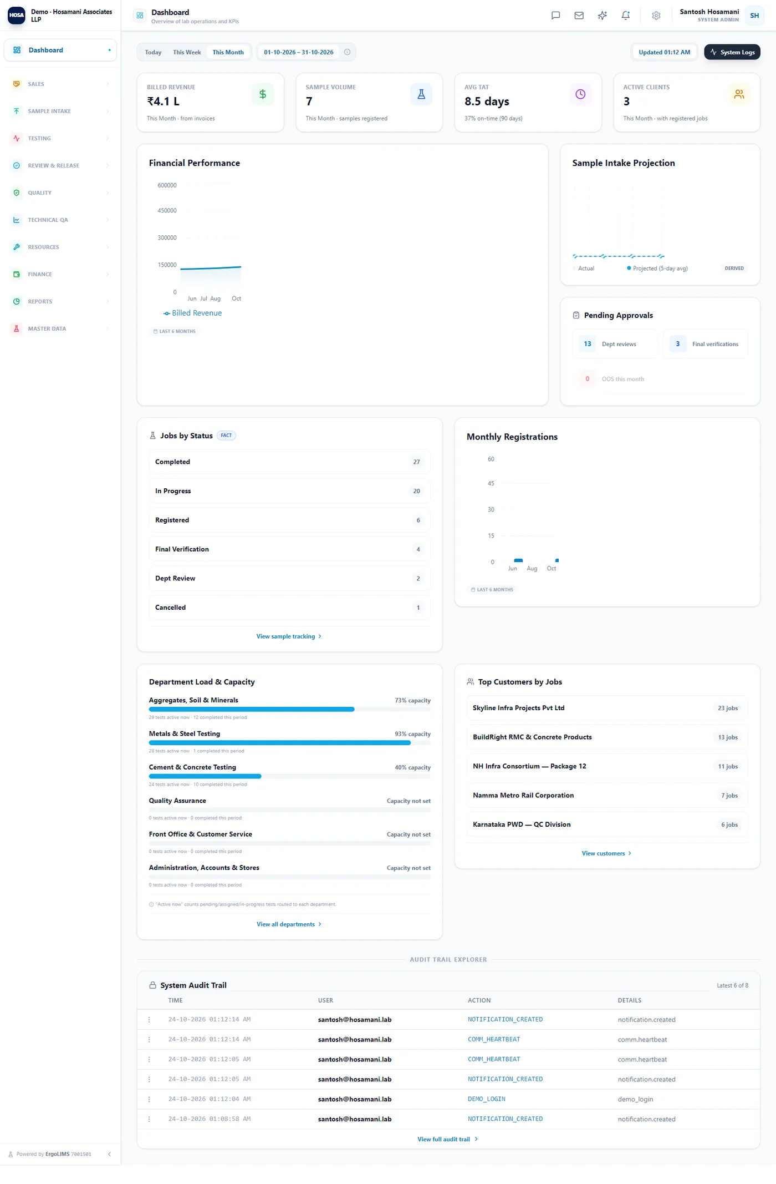The height and width of the screenshot is (1184, 776).
Task: Click the Avg TAT clock icon
Action: [580, 94]
